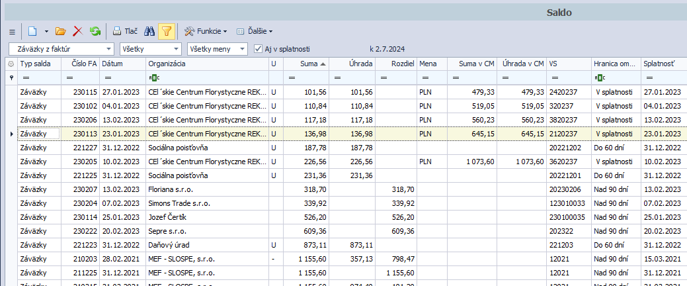The width and height of the screenshot is (687, 286).
Task: Open the column chooser icon in grid corner
Action: pos(10,64)
